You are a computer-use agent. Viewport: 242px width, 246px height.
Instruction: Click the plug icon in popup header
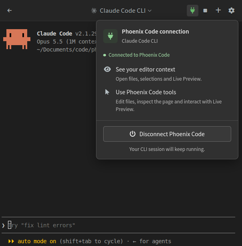(x=110, y=36)
